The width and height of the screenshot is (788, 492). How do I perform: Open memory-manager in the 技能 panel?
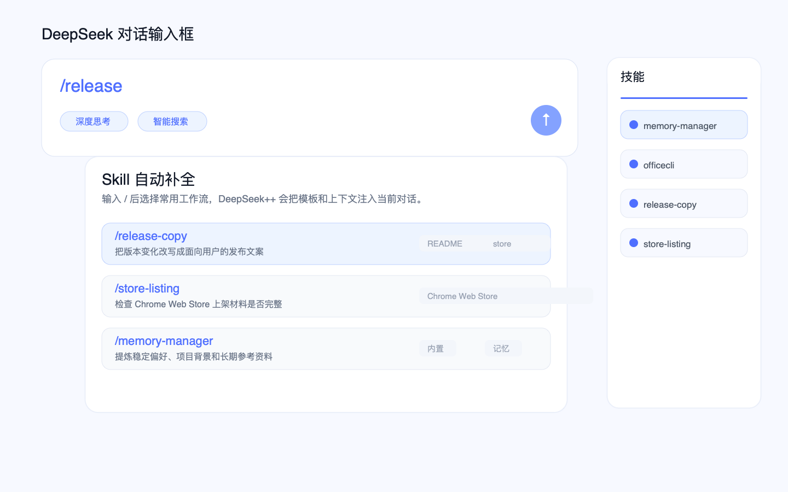[684, 125]
